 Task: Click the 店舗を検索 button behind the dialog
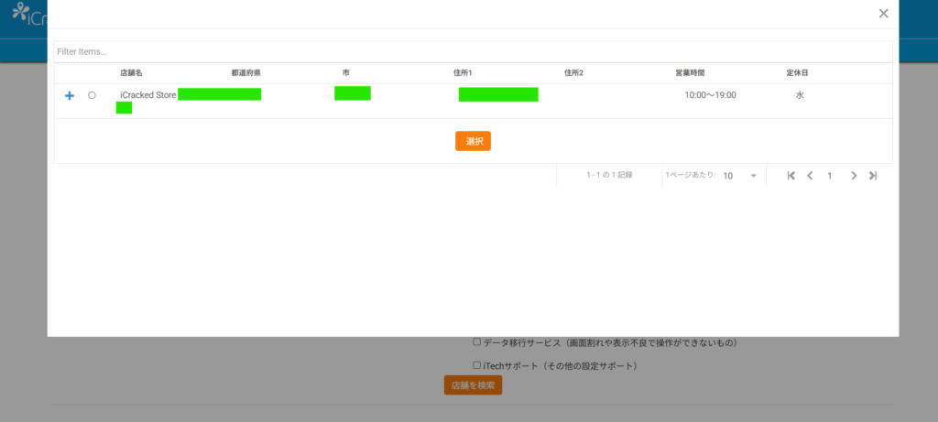point(473,385)
